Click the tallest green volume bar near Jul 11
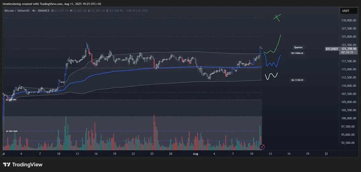Screen dimensions: 361x172 click(x=66, y=133)
